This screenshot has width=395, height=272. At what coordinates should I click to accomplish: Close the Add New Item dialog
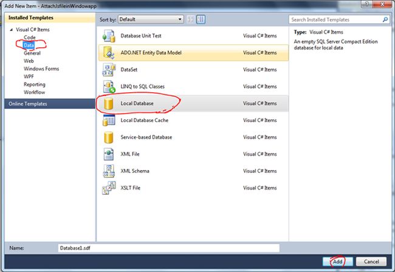[x=382, y=4]
